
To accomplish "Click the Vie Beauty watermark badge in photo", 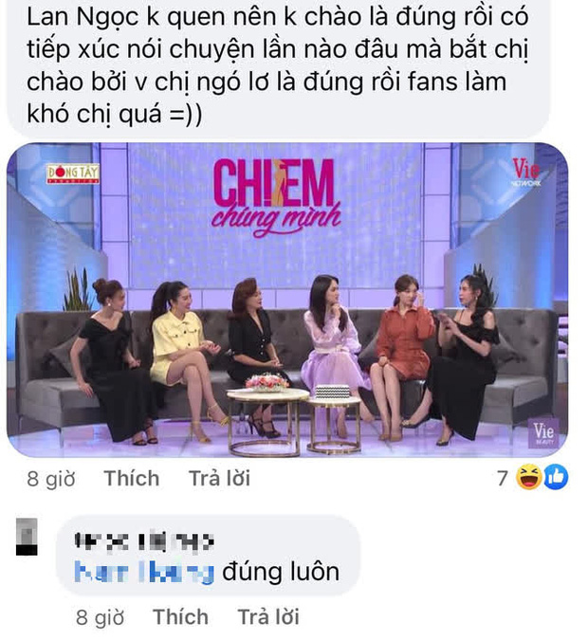I will point(543,433).
